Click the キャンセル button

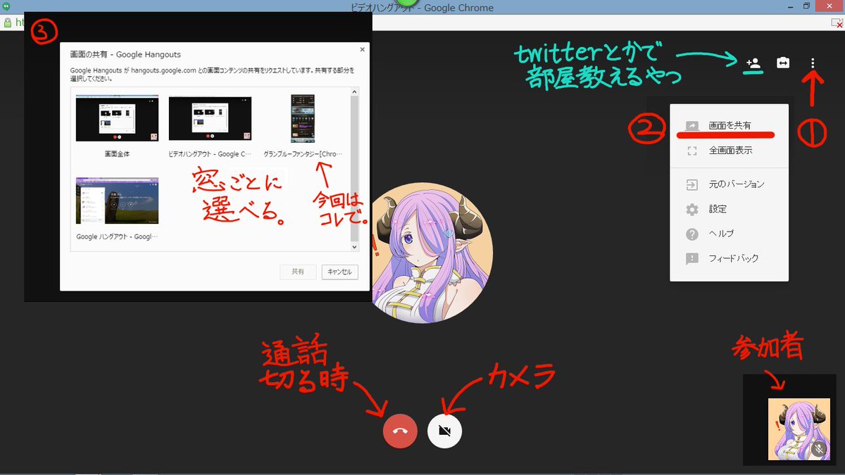pos(340,272)
